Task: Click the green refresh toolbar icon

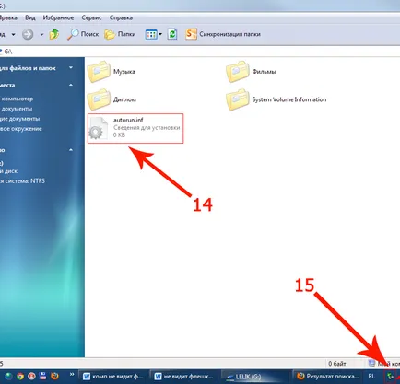Action: coord(172,34)
